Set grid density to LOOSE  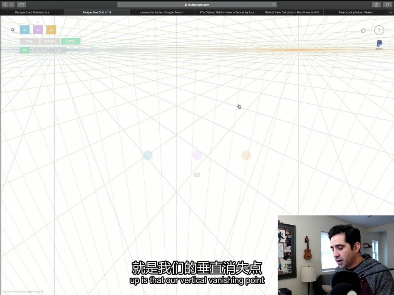(71, 41)
